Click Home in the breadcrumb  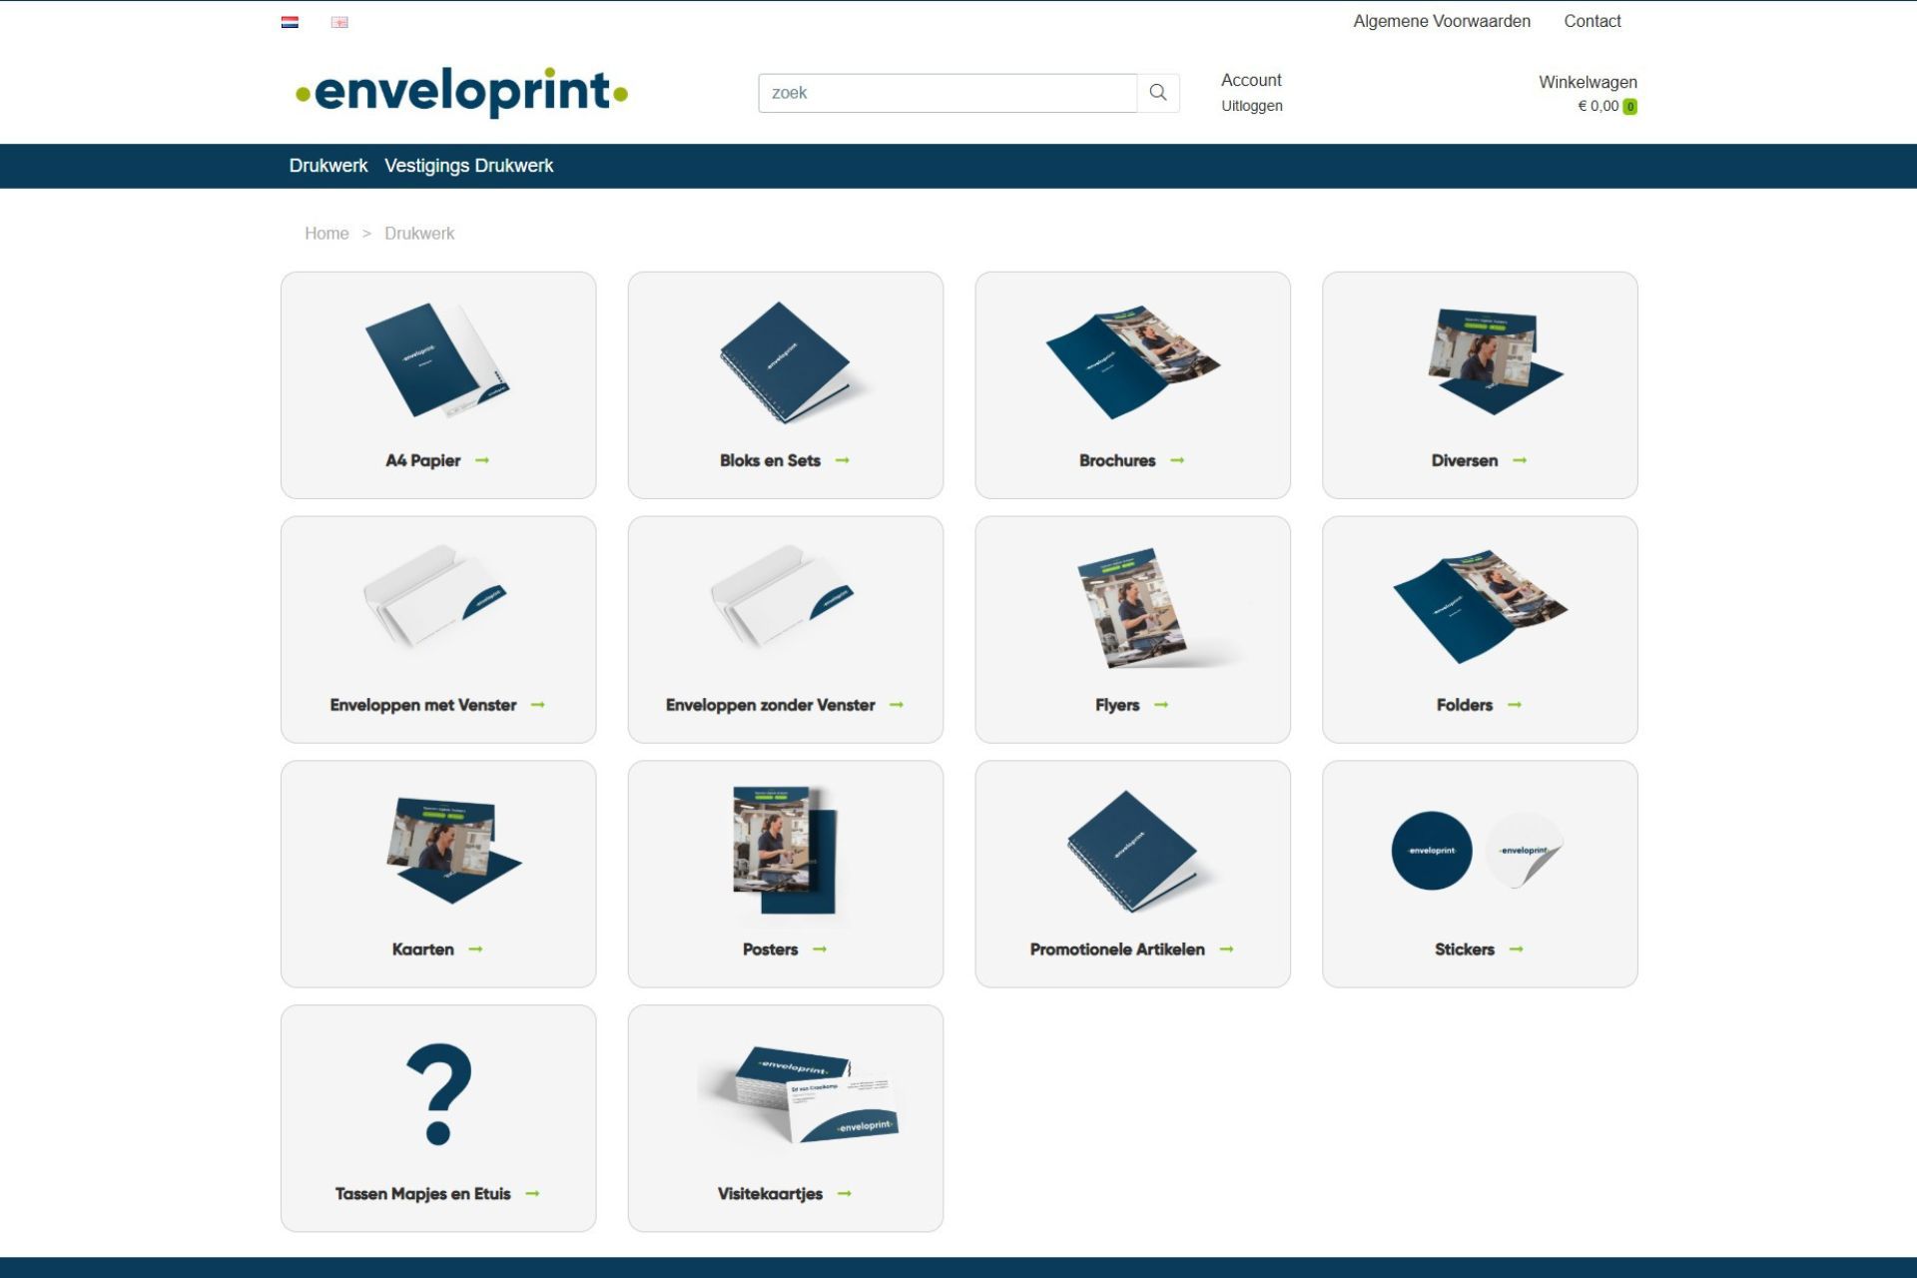pos(326,234)
